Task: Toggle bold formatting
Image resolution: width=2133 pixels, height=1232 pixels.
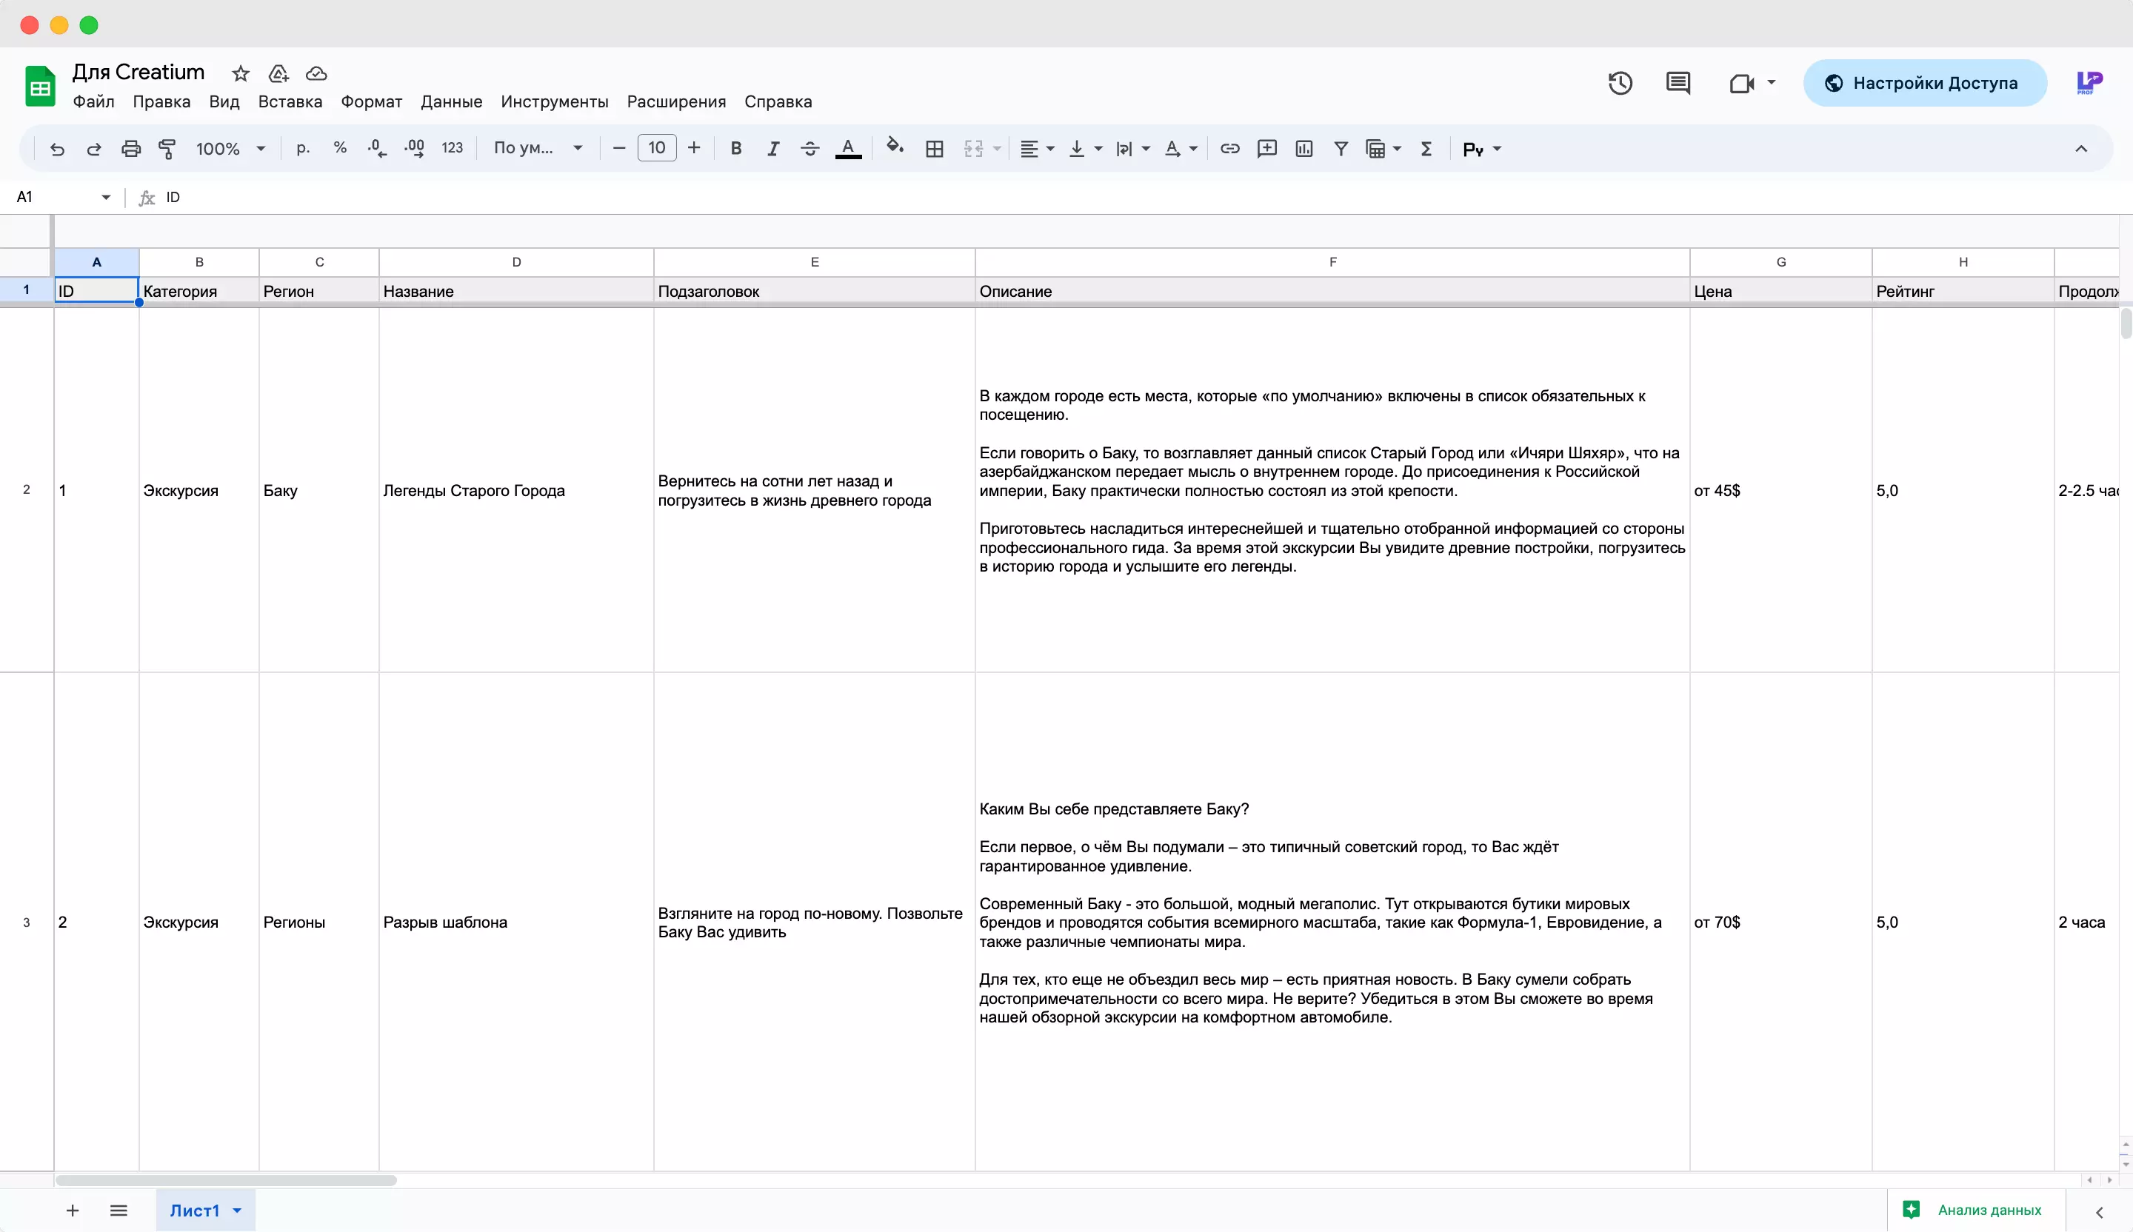Action: [x=735, y=149]
